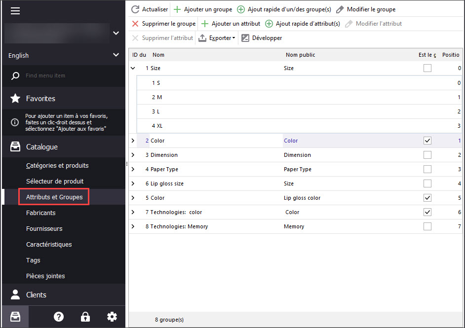Click the Catalogue box icon in sidebar
Image resolution: width=465 pixels, height=328 pixels.
click(x=15, y=146)
